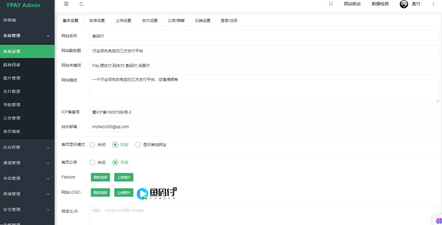This screenshot has width=442, height=225.
Task: Switch to the 支付设置 tab
Action: click(150, 21)
